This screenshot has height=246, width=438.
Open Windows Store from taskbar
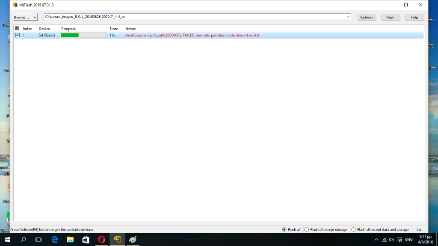click(86, 240)
